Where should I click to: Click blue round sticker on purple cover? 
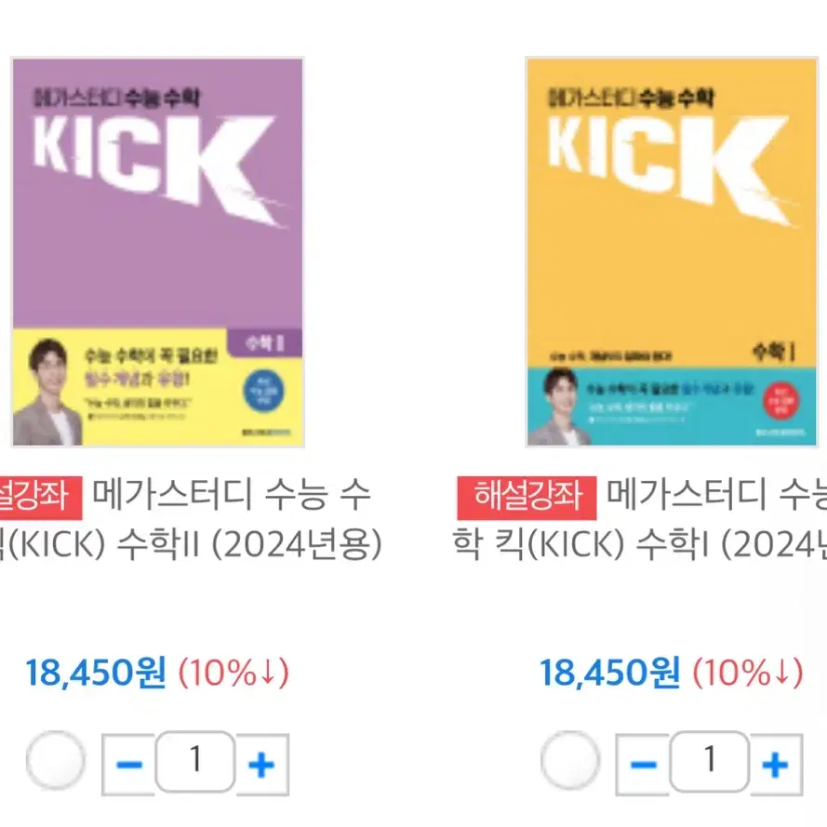tap(263, 392)
